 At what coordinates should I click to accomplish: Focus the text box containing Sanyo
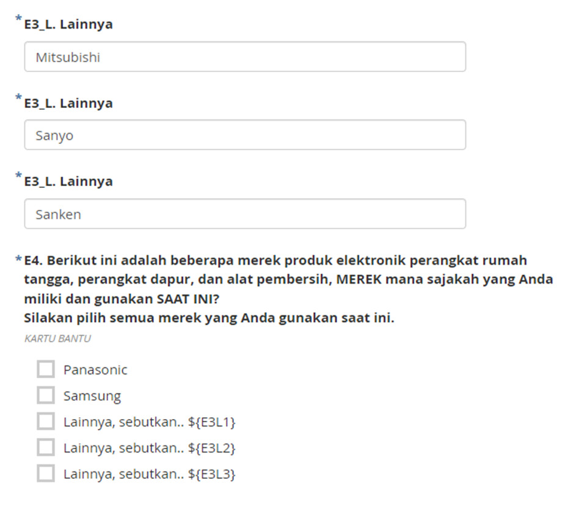click(244, 135)
